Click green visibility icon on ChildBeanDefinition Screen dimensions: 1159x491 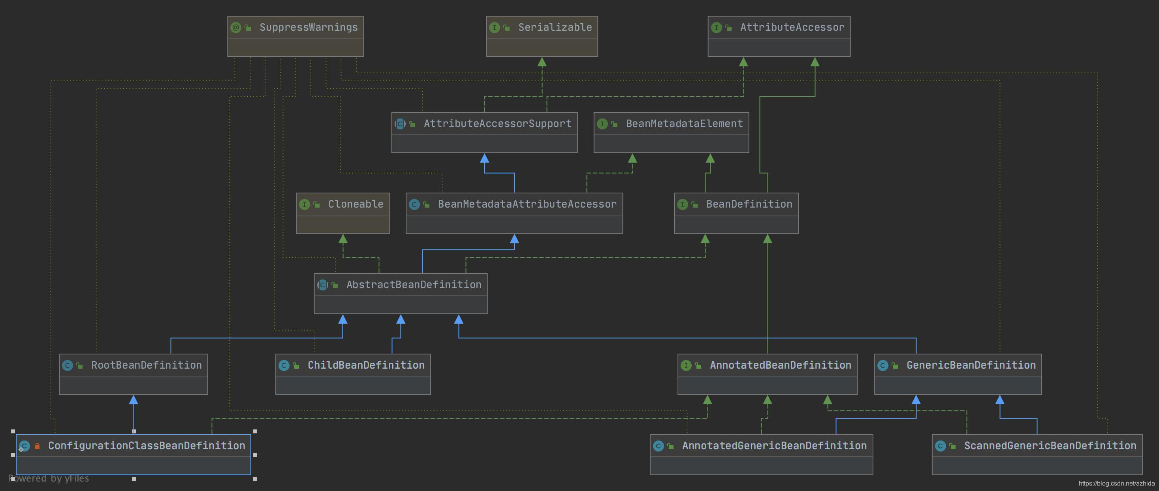pos(296,365)
